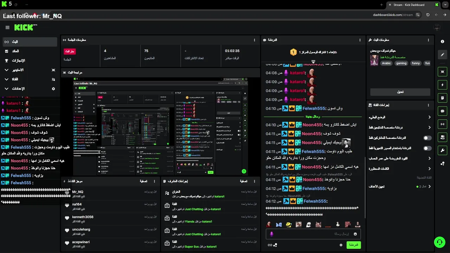Open the Achievements item in left sidebar
This screenshot has width=450, height=253.
(30, 60)
